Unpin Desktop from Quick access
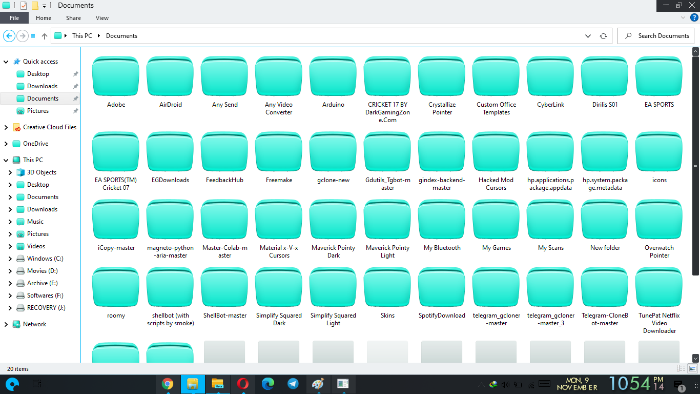Viewport: 700px width, 394px height. pos(75,73)
